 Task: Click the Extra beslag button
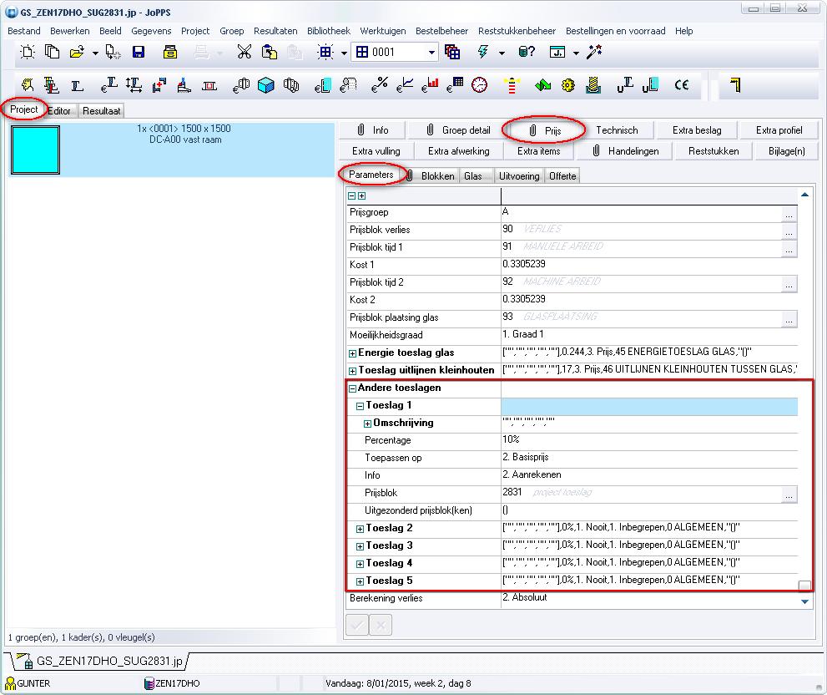(x=697, y=130)
